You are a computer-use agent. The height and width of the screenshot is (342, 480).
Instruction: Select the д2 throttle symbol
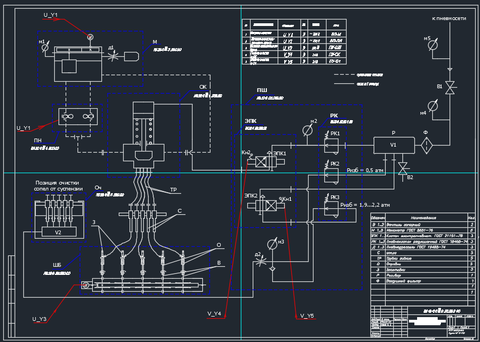coord(261,261)
